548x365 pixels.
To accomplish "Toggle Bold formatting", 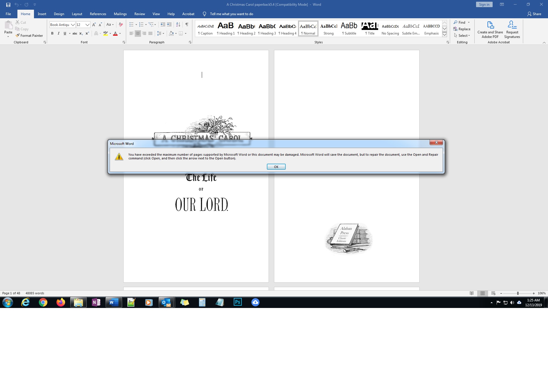I will tap(52, 33).
